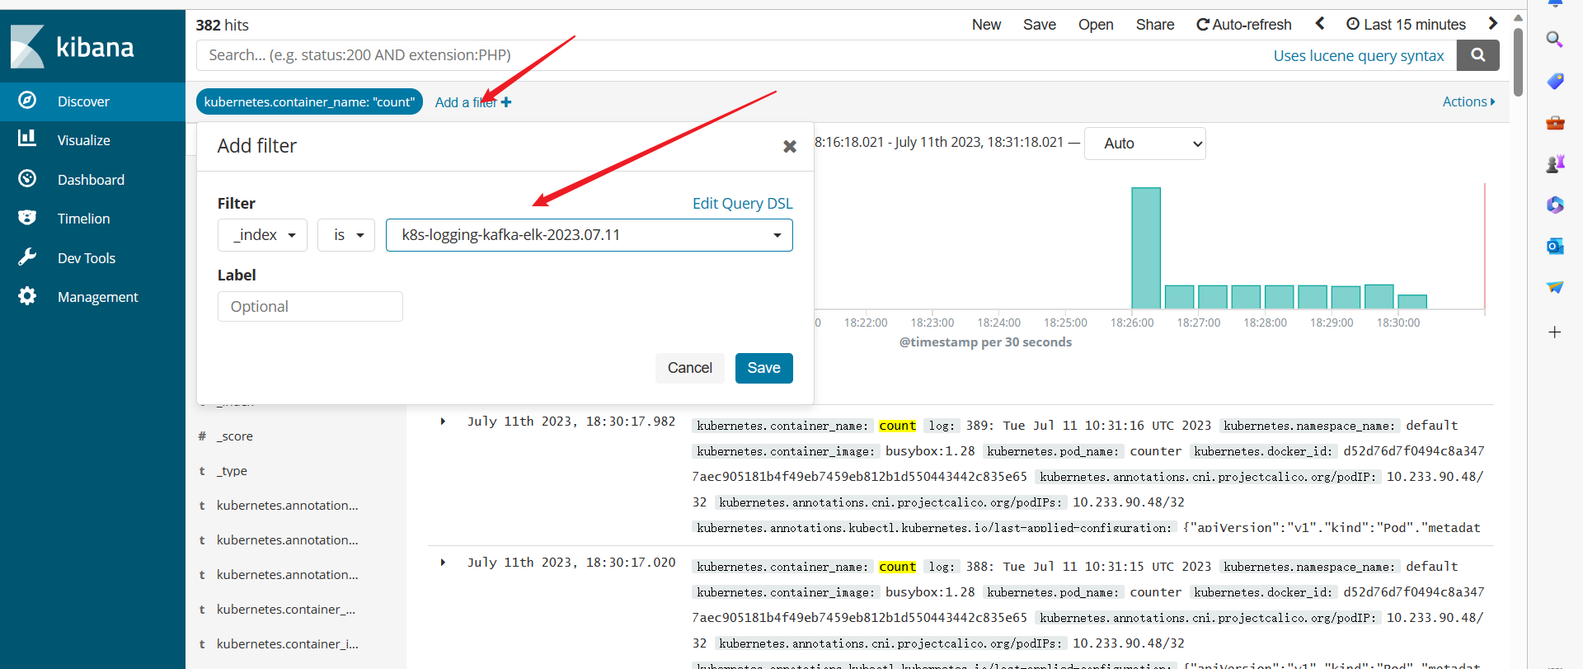
Task: Click New in top menu
Action: coord(986,25)
